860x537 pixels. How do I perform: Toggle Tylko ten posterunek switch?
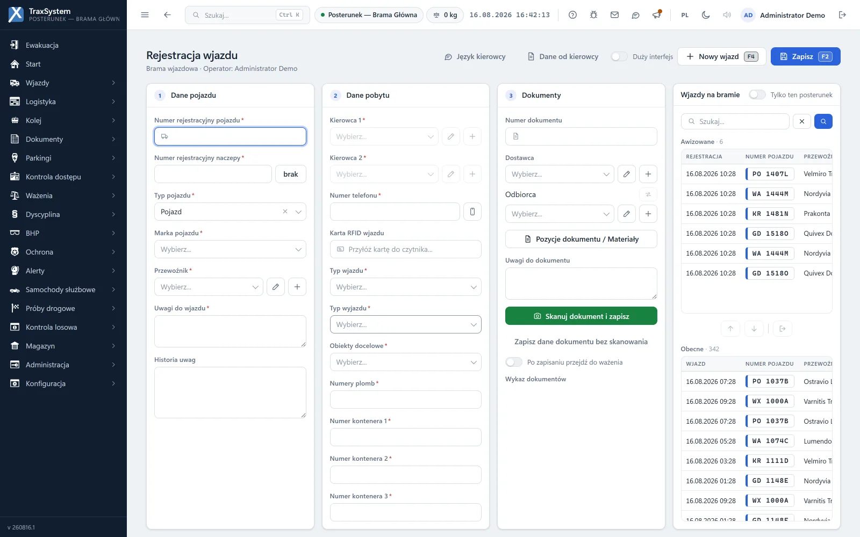(757, 95)
